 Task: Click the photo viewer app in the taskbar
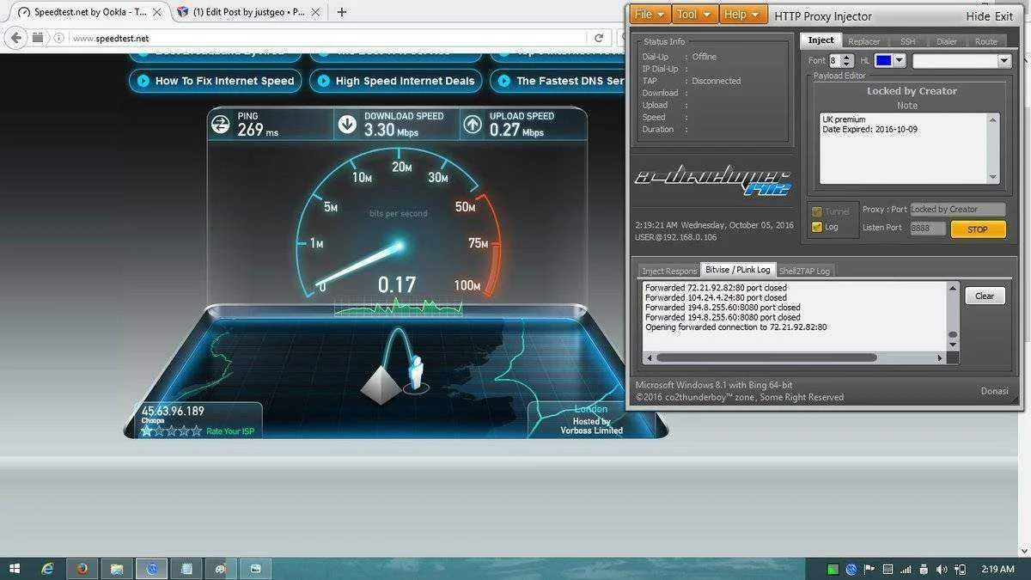tap(255, 569)
